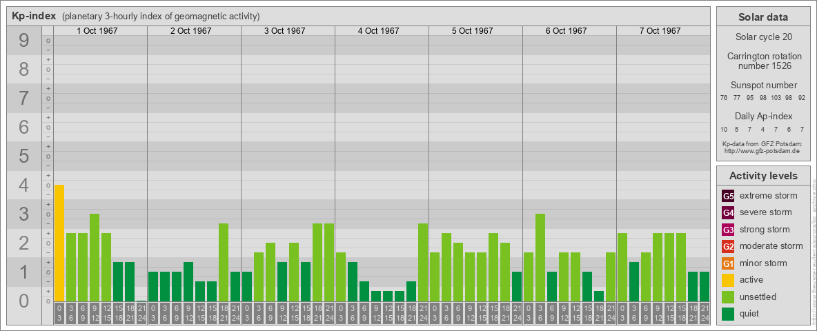817x331 pixels.
Task: Click the 21–24 time label under 7 Oct
Action: point(705,313)
